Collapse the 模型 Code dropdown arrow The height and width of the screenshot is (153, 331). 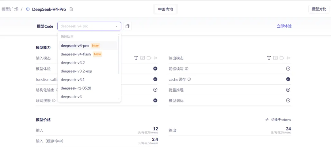click(116, 26)
